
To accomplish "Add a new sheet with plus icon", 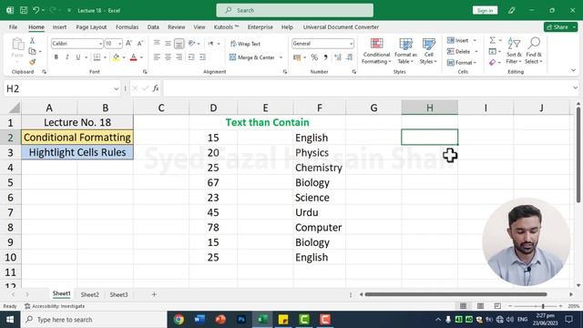I will 154,294.
